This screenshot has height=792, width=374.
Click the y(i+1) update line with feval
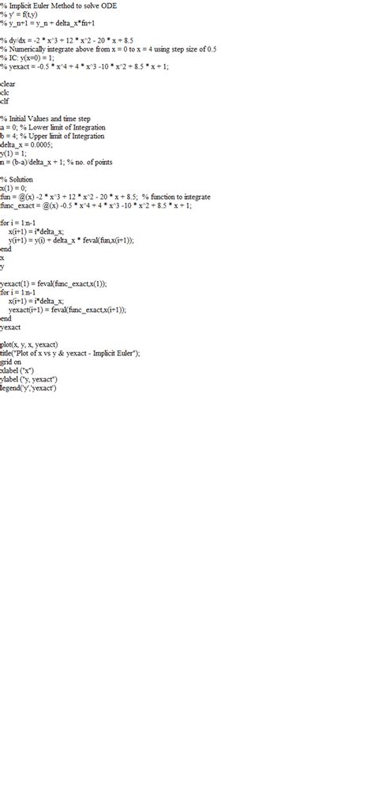coord(71,240)
